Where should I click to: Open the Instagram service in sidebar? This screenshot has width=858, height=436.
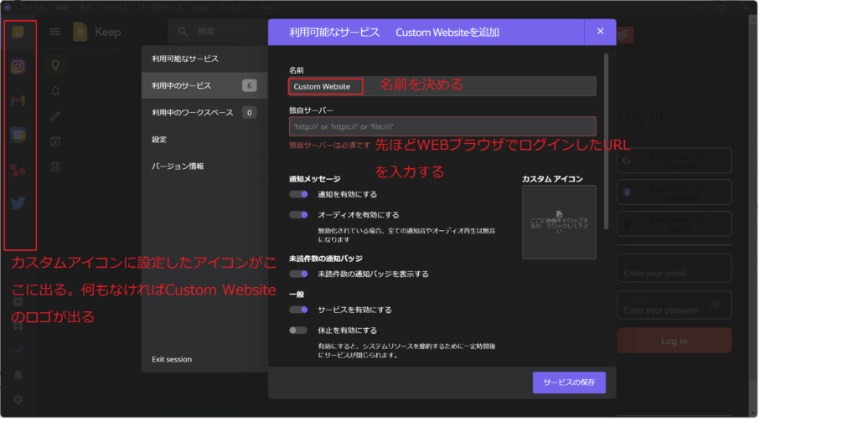[18, 66]
